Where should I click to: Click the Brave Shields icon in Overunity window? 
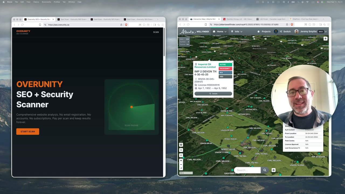[x=126, y=25]
